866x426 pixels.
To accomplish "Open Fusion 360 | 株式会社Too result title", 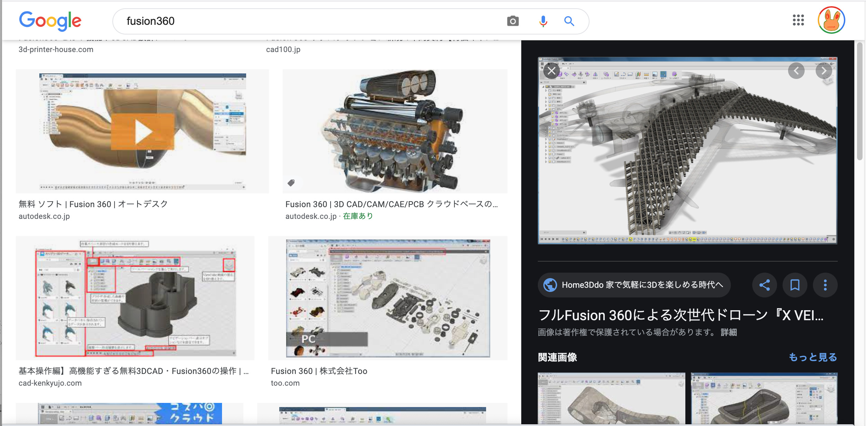I will tap(319, 371).
